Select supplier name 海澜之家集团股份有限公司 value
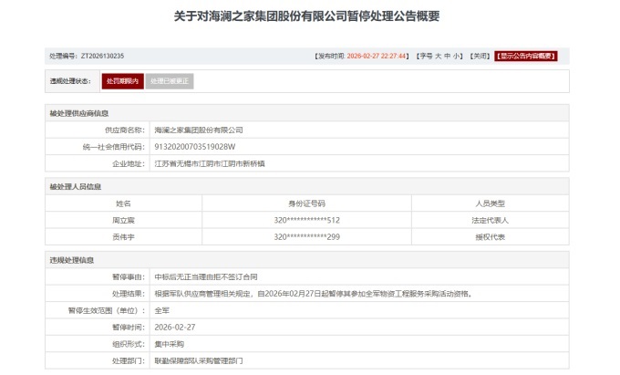Image resolution: width=620 pixels, height=375 pixels. 199,130
